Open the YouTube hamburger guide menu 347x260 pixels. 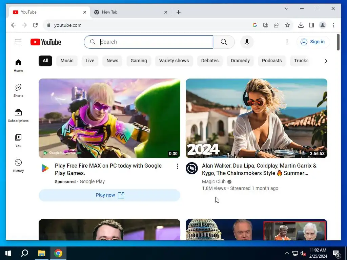[18, 42]
